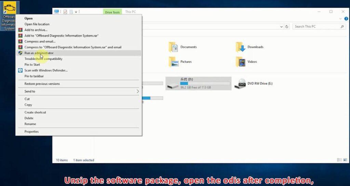Expand the Send to submenu

pyautogui.click(x=138, y=91)
